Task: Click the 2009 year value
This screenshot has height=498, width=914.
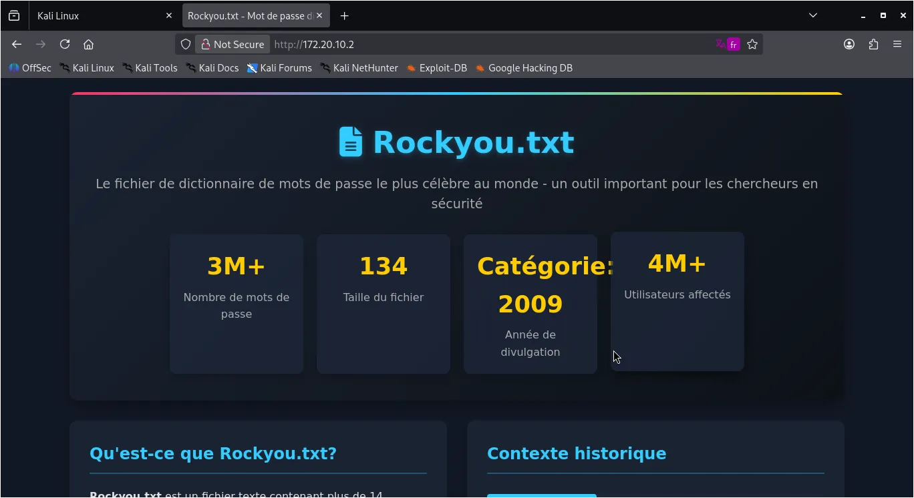Action: (530, 304)
